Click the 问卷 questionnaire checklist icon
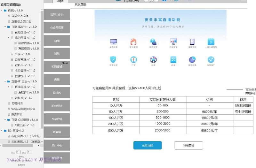 (x=173, y=60)
